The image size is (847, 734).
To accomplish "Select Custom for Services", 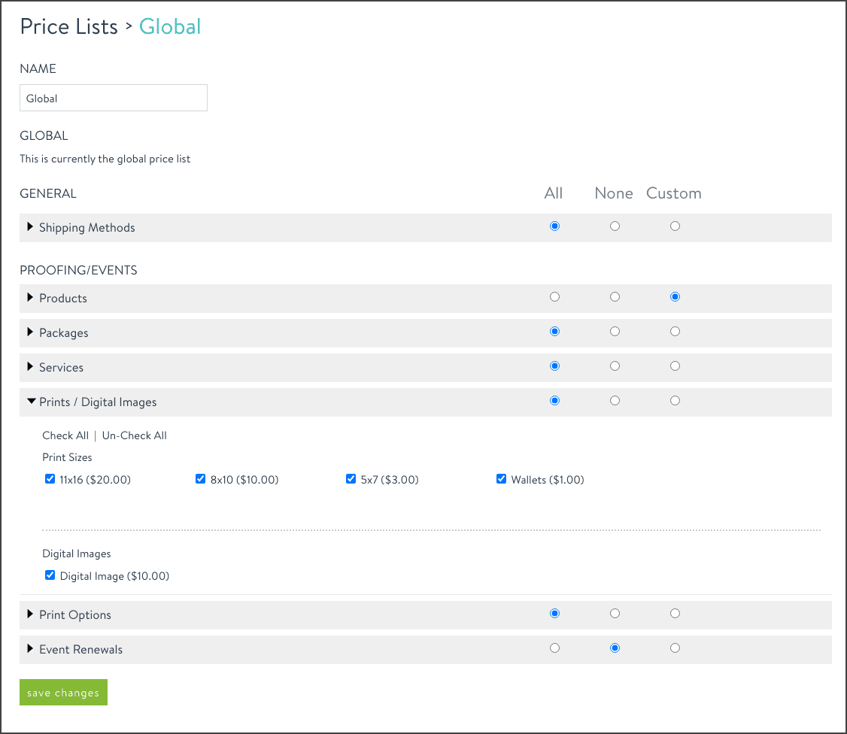I will [675, 365].
